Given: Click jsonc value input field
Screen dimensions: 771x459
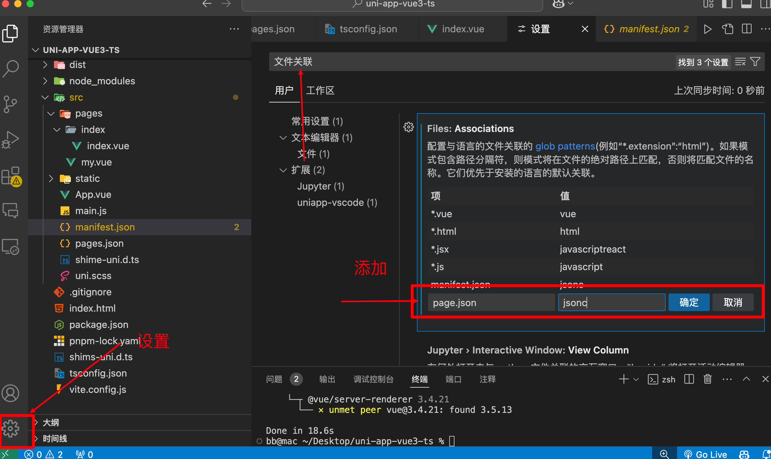Looking at the screenshot, I should pyautogui.click(x=611, y=302).
